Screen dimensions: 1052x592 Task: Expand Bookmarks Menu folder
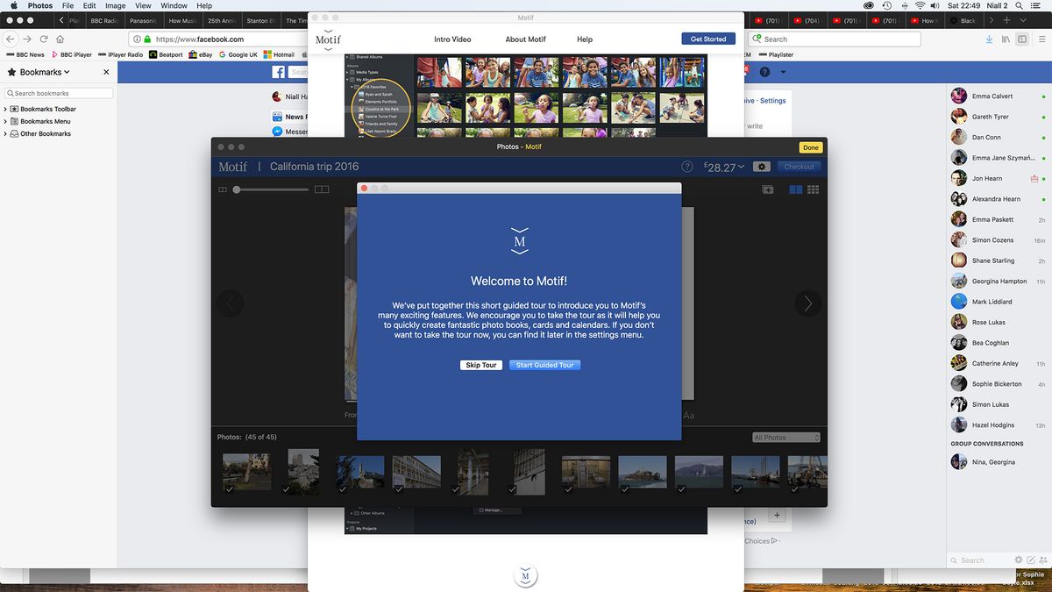point(5,121)
